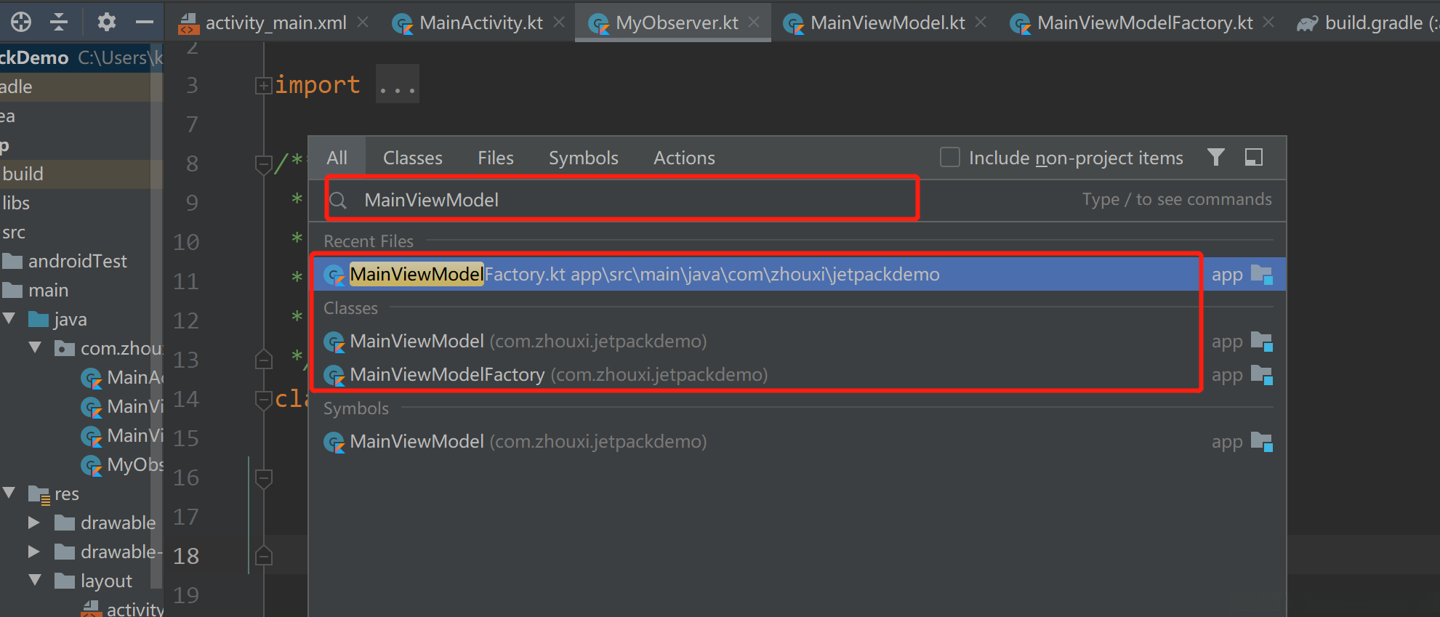Click Kotlin file icon of MyObs tree item
The image size is (1440, 617).
pyautogui.click(x=92, y=465)
